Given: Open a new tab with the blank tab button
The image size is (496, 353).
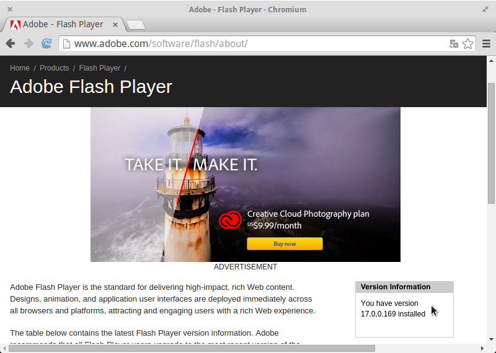Looking at the screenshot, I should pos(136,25).
